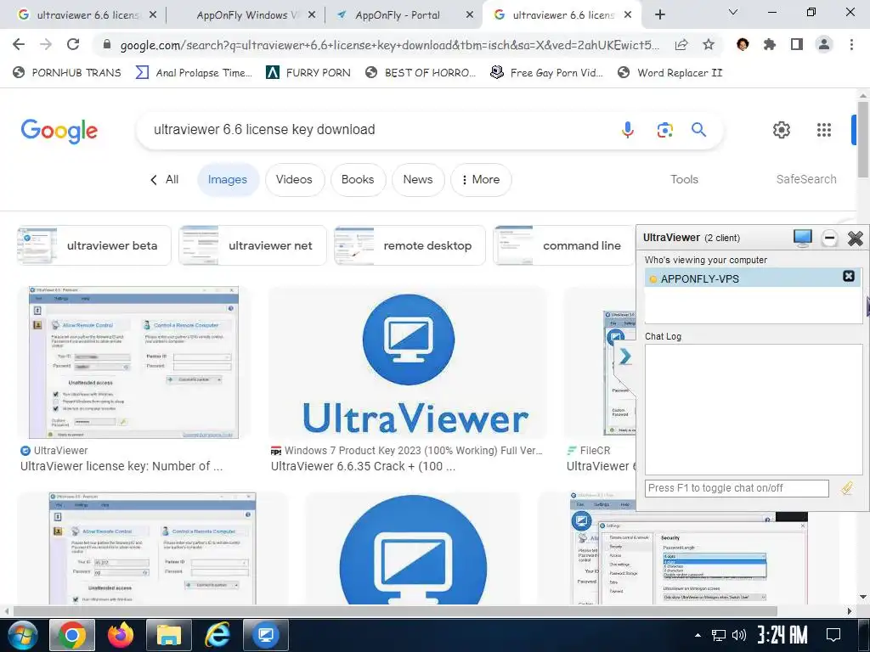Open UltraViewer from the taskbar
This screenshot has width=870, height=652.
click(266, 635)
